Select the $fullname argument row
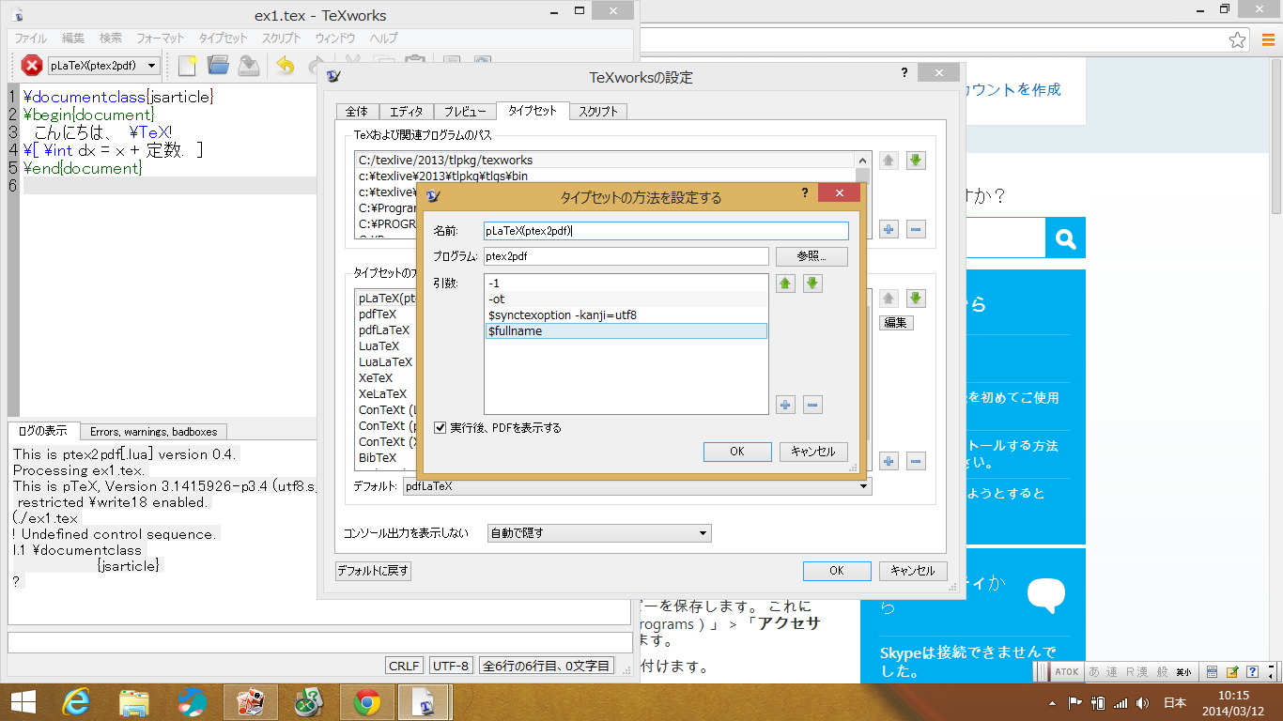The width and height of the screenshot is (1283, 721). [626, 330]
